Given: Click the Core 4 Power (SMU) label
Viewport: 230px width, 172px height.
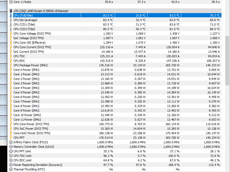Looking at the screenshot, I should click(x=26, y=88).
